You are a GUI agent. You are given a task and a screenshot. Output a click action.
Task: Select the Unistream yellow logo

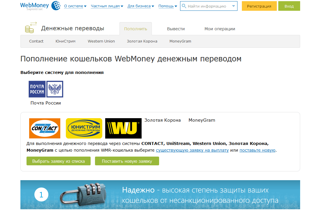pyautogui.click(x=84, y=128)
